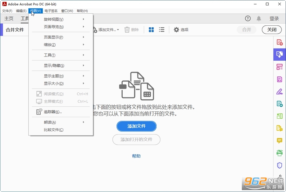Click the 视图(V) menu title
The image size is (286, 192).
(36, 11)
